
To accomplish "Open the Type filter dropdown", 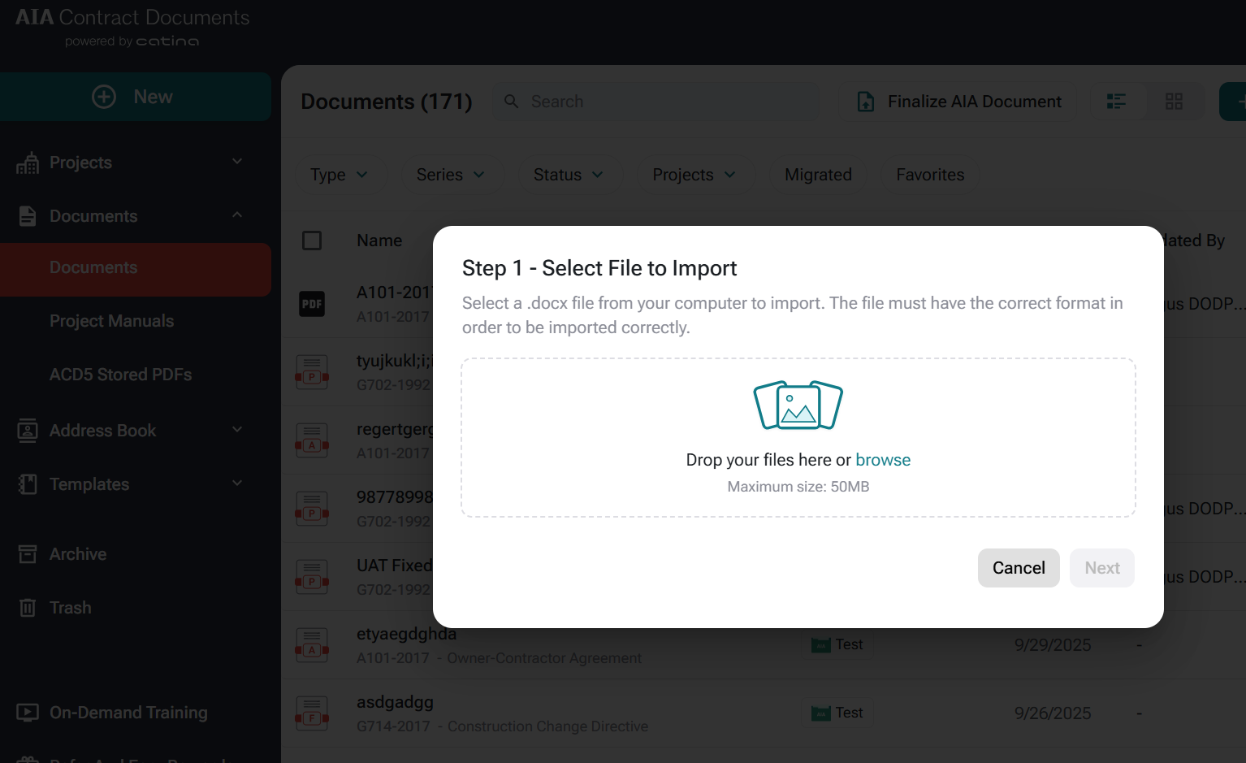I will click(x=339, y=175).
